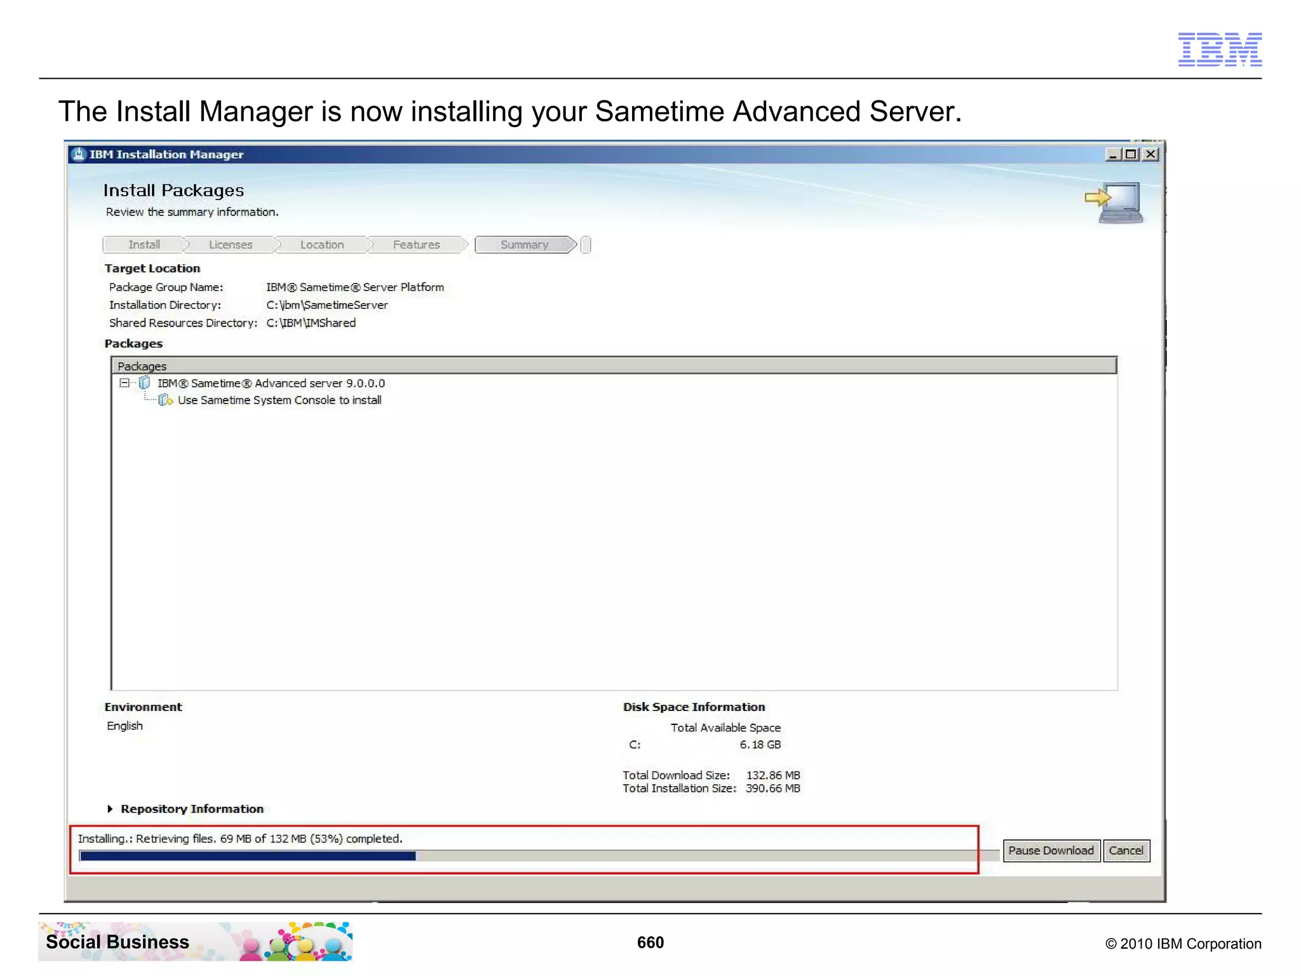Click the 'English' environment entry

tap(125, 726)
